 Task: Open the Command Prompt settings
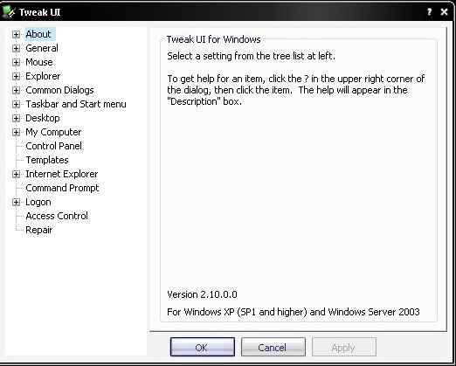click(62, 188)
